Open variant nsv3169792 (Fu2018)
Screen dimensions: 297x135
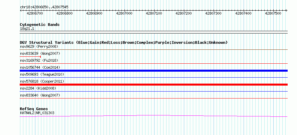pyautogui.click(x=39, y=60)
